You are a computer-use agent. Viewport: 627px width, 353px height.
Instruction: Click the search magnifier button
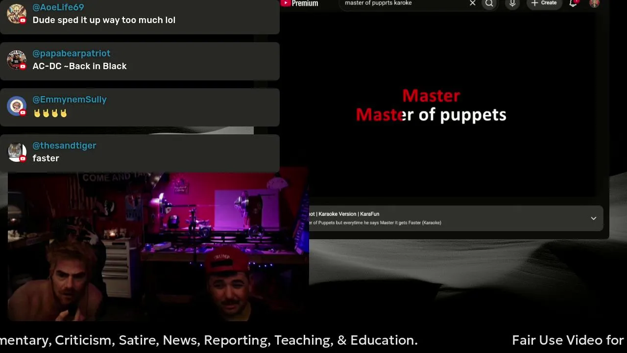click(489, 3)
